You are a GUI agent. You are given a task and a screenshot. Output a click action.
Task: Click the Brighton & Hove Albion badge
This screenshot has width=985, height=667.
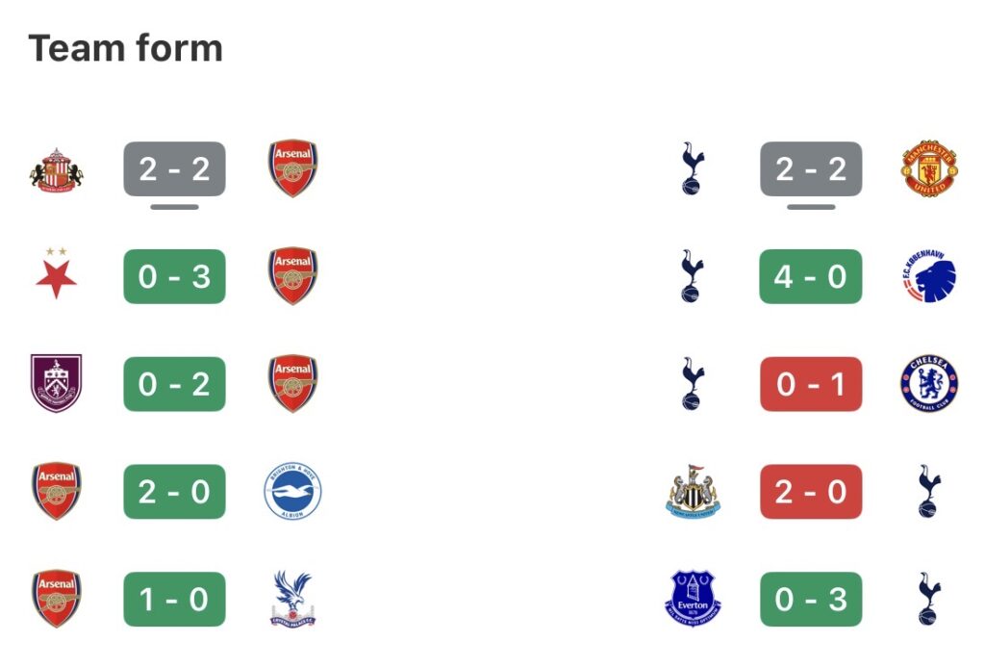pyautogui.click(x=292, y=492)
